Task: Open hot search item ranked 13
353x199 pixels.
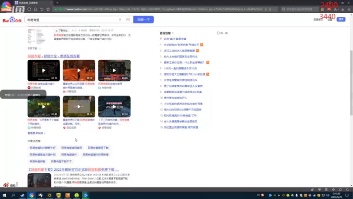Action: tap(180, 115)
